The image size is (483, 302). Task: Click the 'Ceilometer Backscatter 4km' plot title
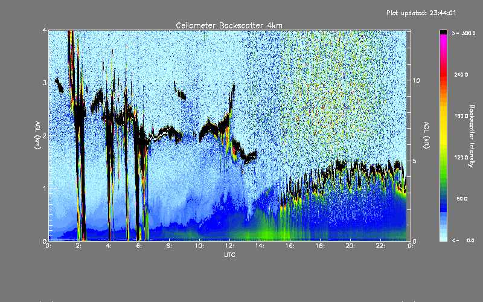coord(229,25)
